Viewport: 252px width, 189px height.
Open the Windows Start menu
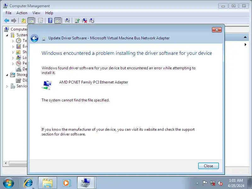[x=9, y=183]
